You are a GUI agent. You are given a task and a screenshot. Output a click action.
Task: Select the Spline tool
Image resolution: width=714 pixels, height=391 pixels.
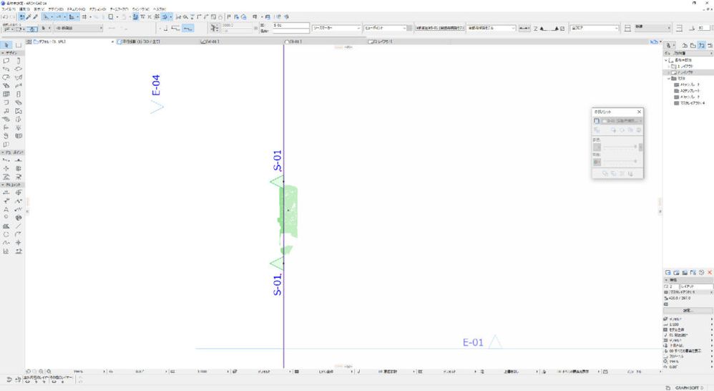(x=6, y=243)
